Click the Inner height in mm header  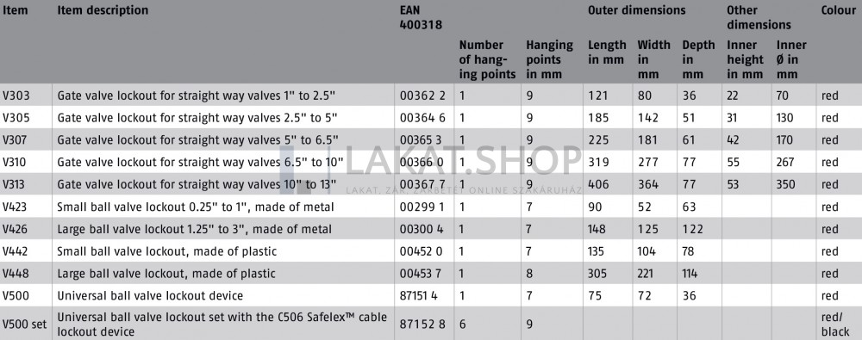[746, 59]
